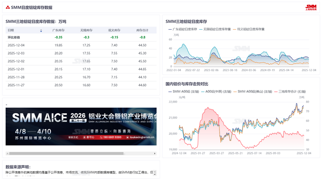Click the left arrow of the banner scrollbar
This screenshot has width=322, height=181.
pos(7,153)
